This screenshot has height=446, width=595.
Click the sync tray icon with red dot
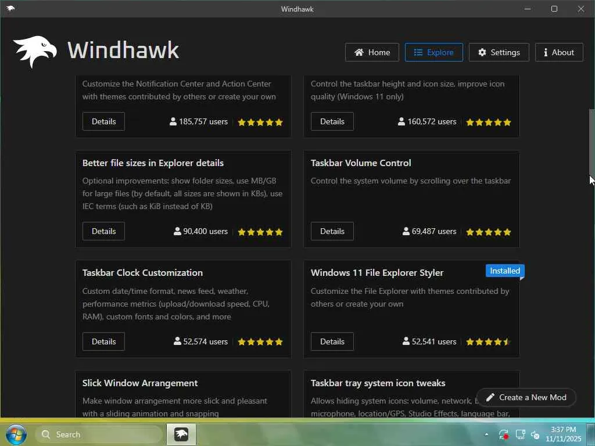click(x=504, y=434)
